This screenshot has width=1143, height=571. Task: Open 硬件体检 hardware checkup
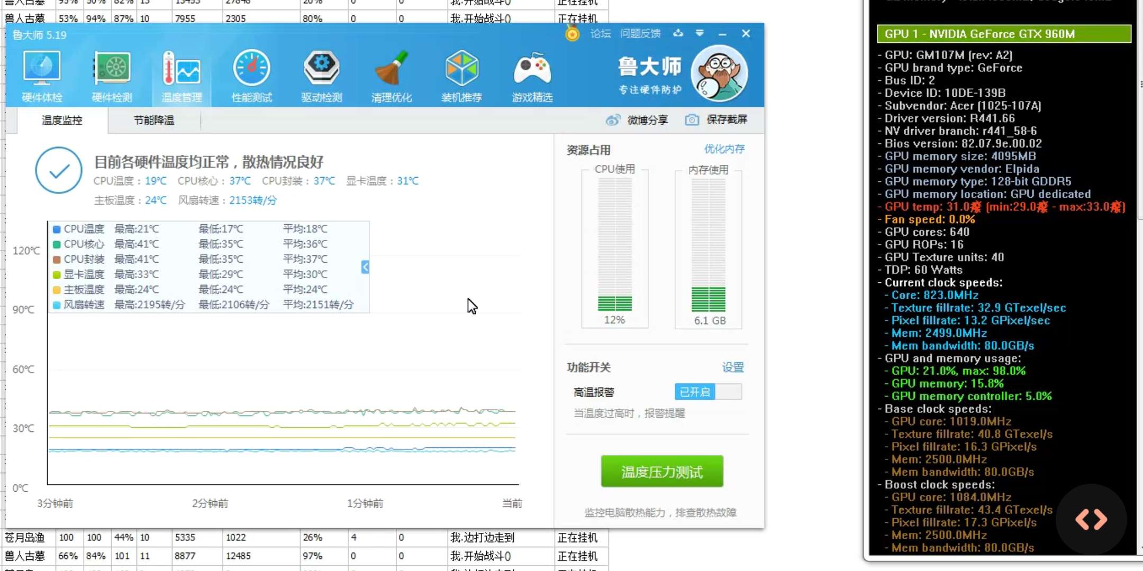tap(42, 76)
